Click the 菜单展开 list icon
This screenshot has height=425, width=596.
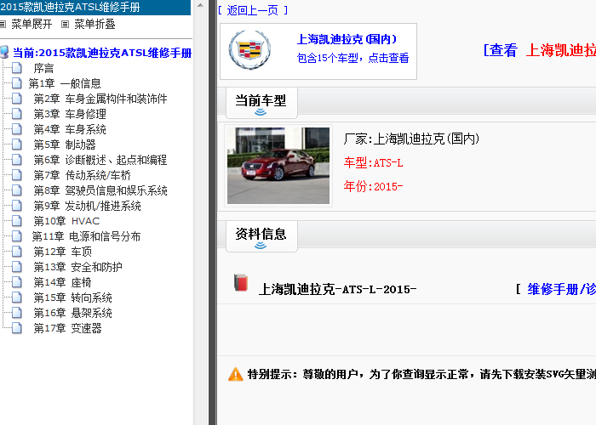(3, 25)
